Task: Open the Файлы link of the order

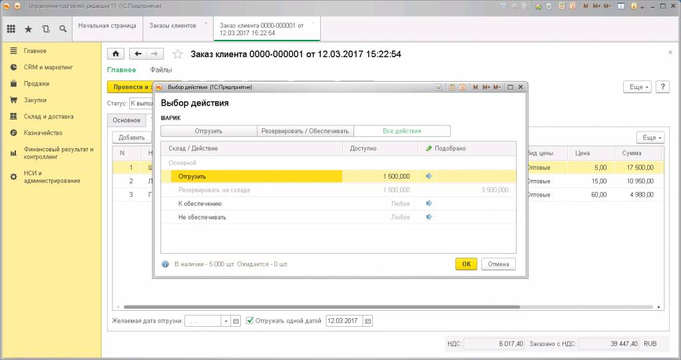Action: [160, 70]
